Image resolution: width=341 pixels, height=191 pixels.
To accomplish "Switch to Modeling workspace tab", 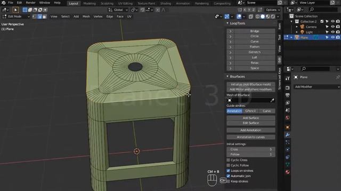I will 90,4.
